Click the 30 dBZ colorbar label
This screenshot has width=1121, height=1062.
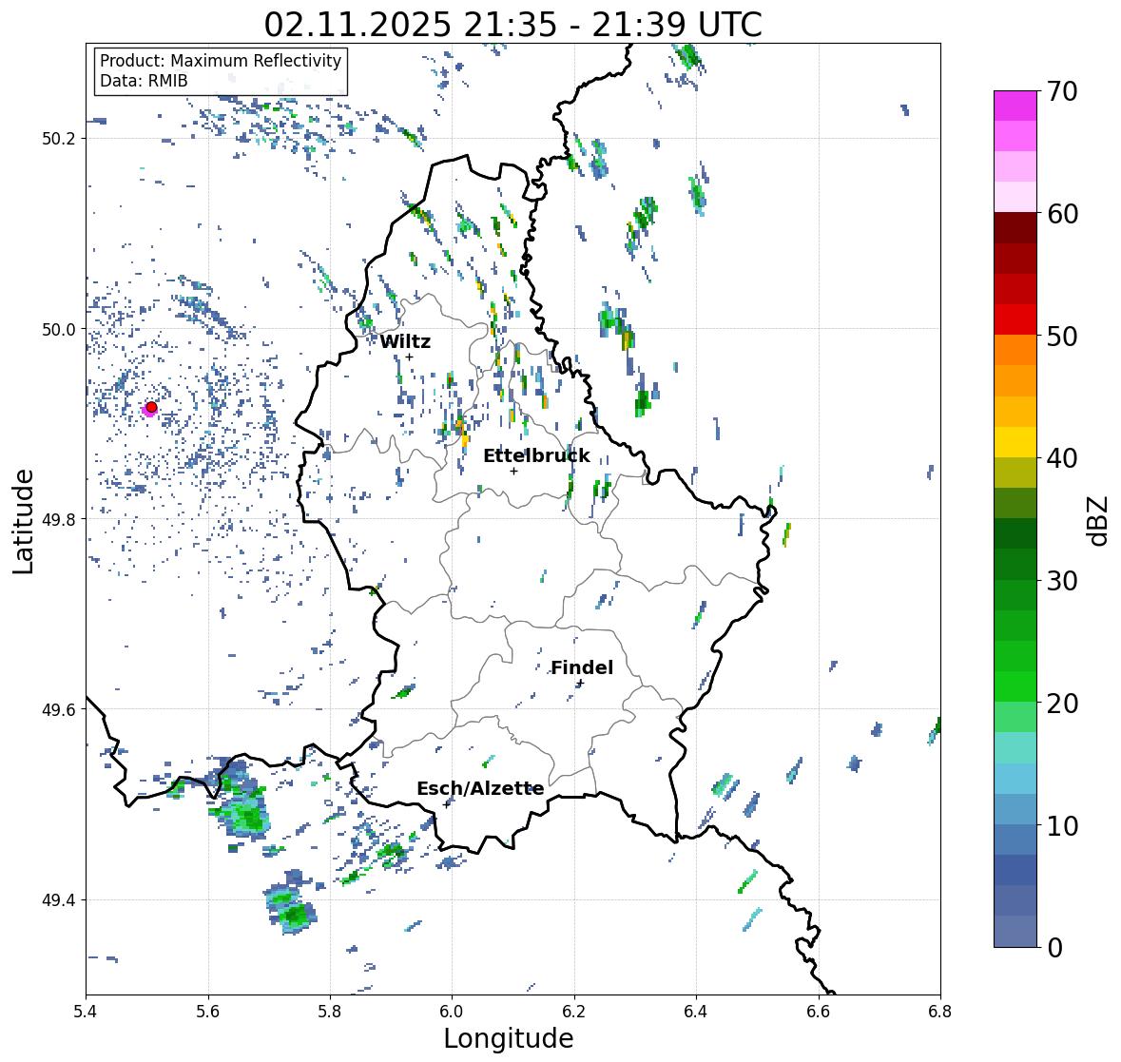point(1062,581)
